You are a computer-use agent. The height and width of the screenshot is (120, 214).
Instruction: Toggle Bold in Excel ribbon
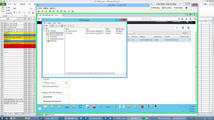click(14, 12)
